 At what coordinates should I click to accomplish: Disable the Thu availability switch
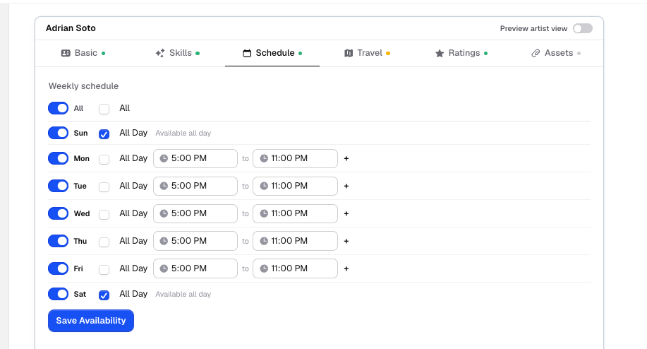(x=58, y=241)
